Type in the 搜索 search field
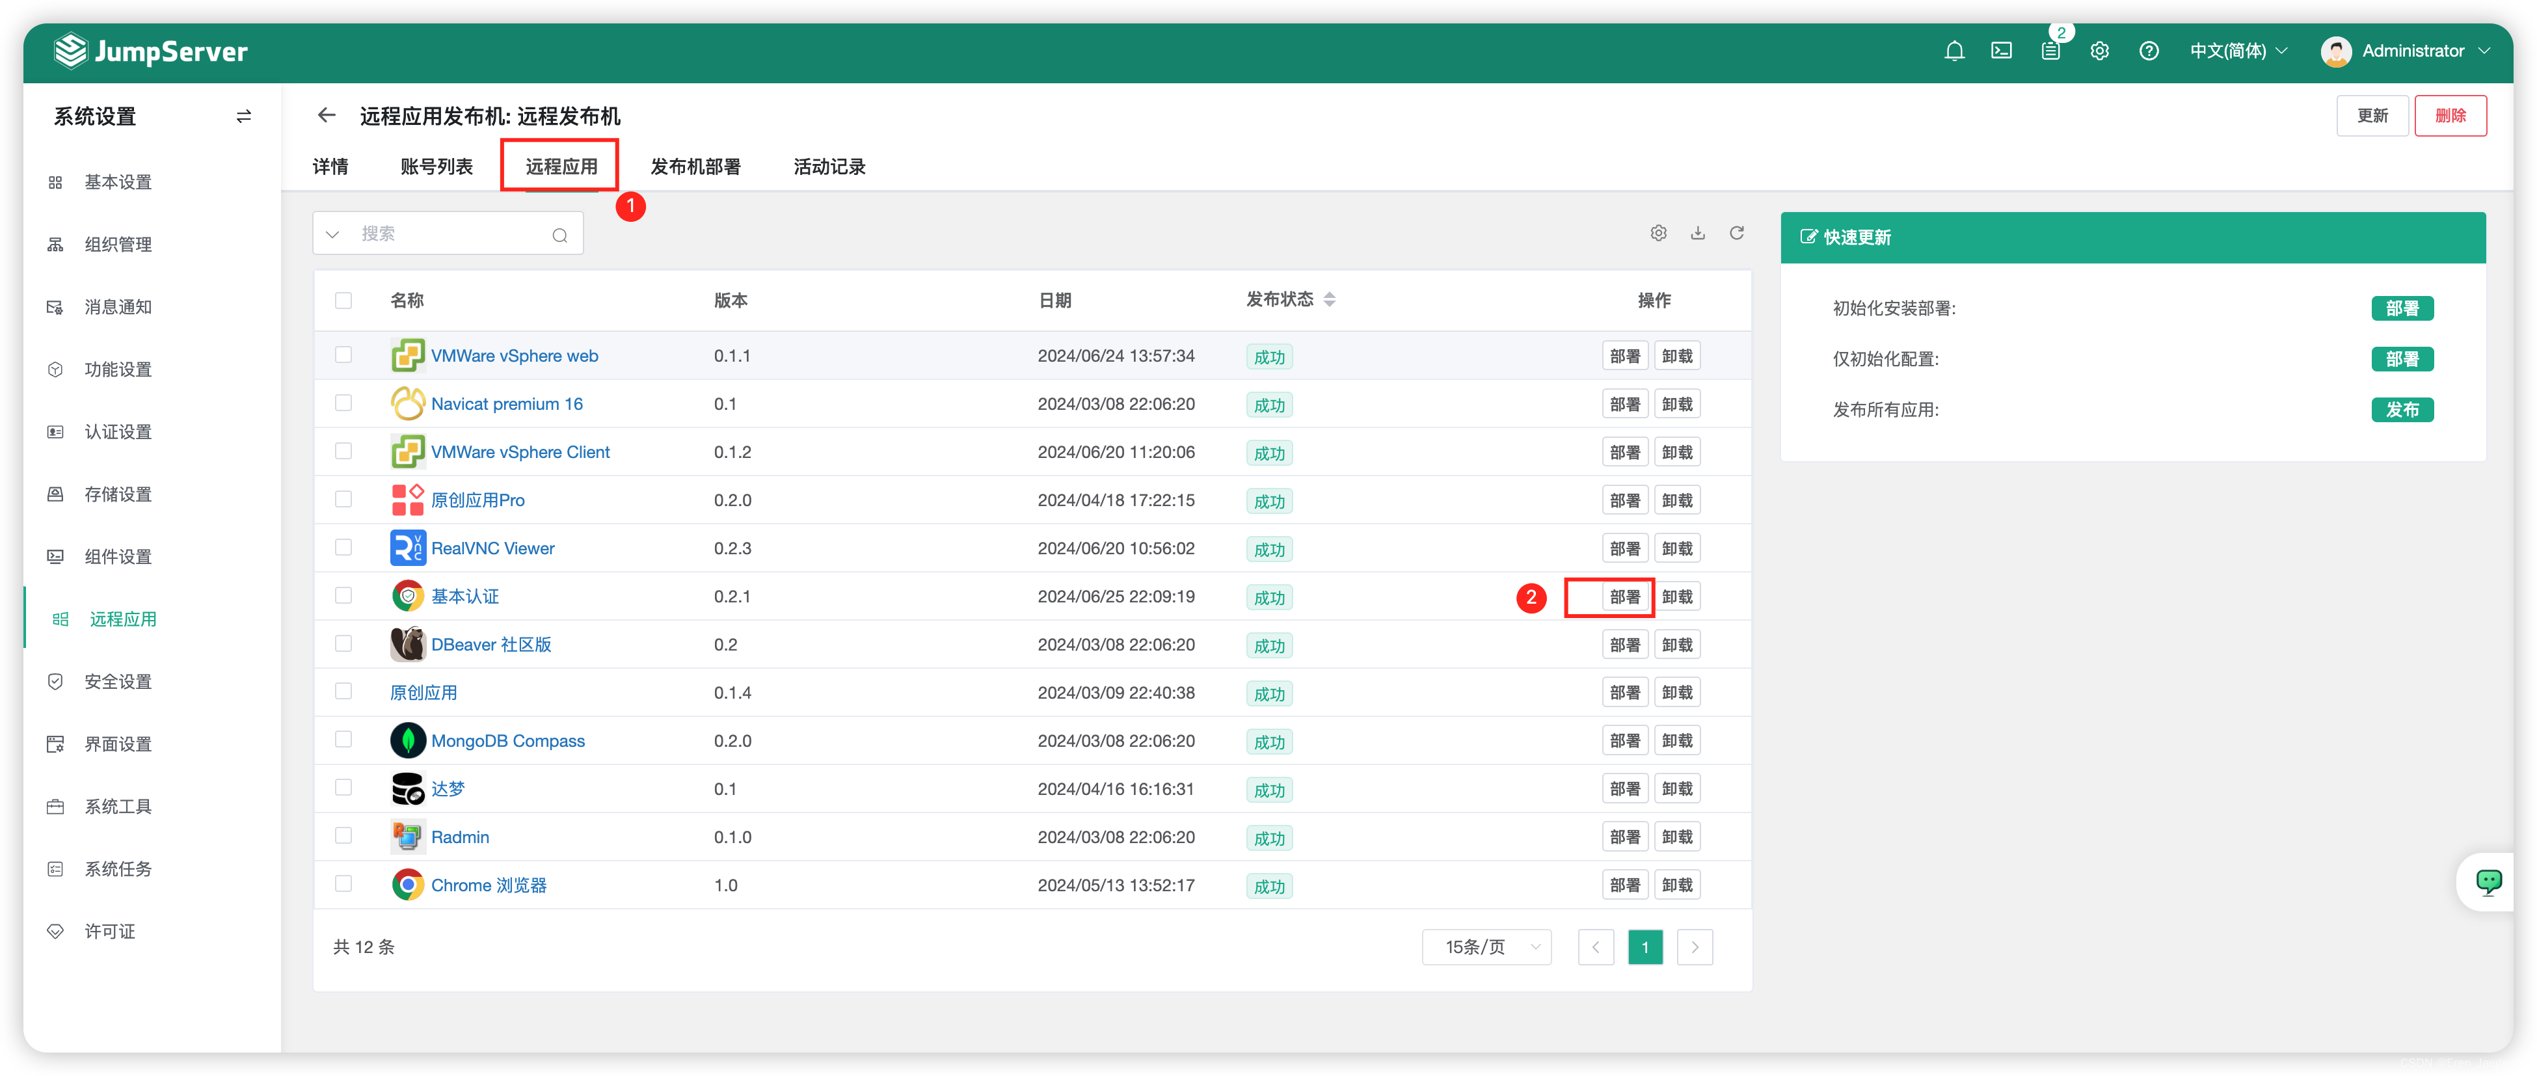The width and height of the screenshot is (2537, 1076). [x=443, y=232]
